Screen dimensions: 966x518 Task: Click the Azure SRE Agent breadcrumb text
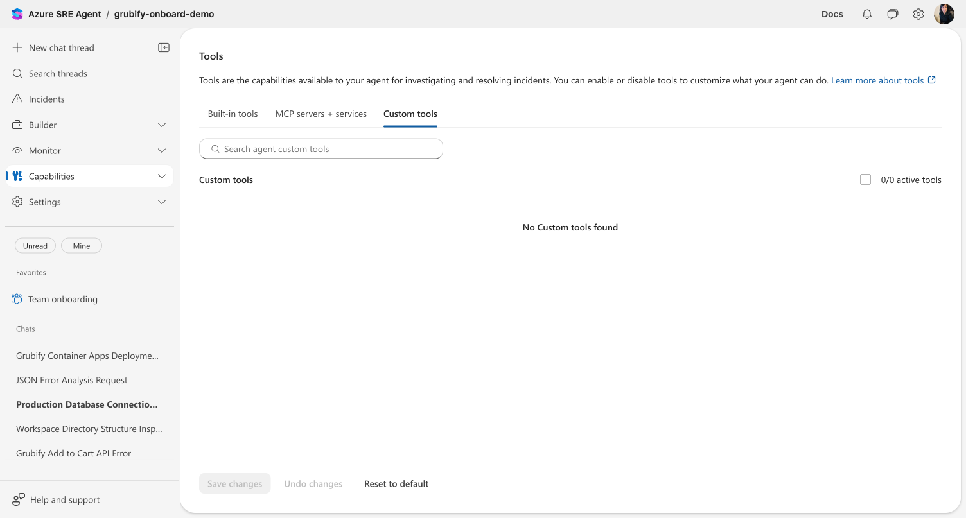pyautogui.click(x=65, y=14)
